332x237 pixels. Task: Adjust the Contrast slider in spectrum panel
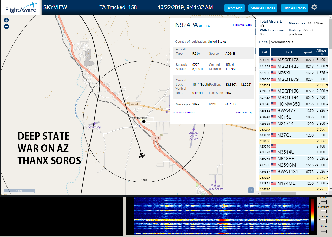[323, 211]
